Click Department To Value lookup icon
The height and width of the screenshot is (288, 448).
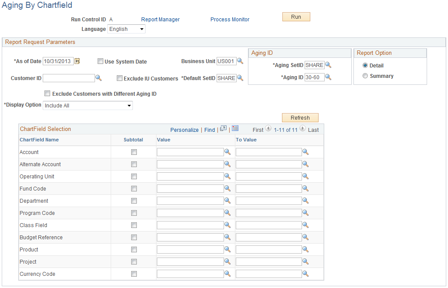305,201
